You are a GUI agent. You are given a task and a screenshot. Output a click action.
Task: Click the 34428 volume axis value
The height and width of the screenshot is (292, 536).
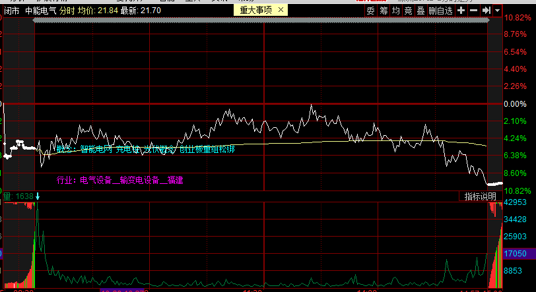[x=515, y=219]
